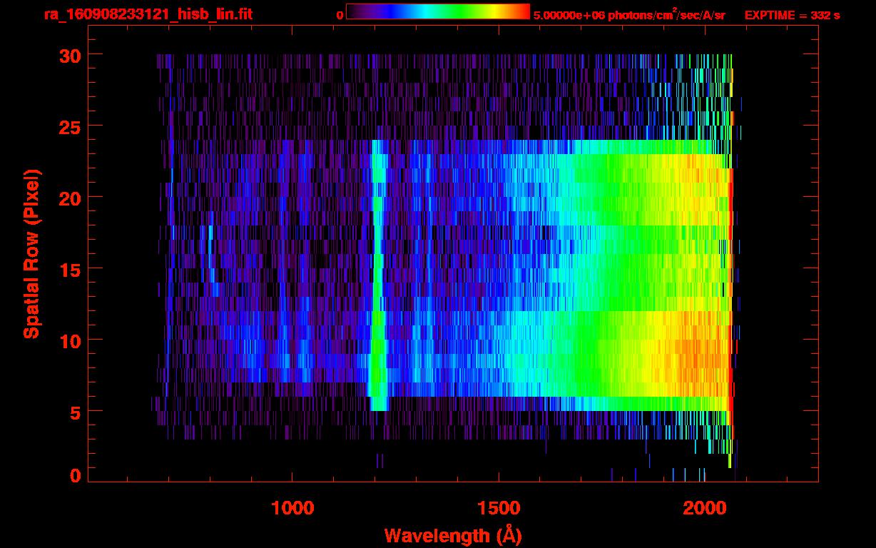Click the y-axis tick label 5
The image size is (876, 548).
pyautogui.click(x=75, y=412)
